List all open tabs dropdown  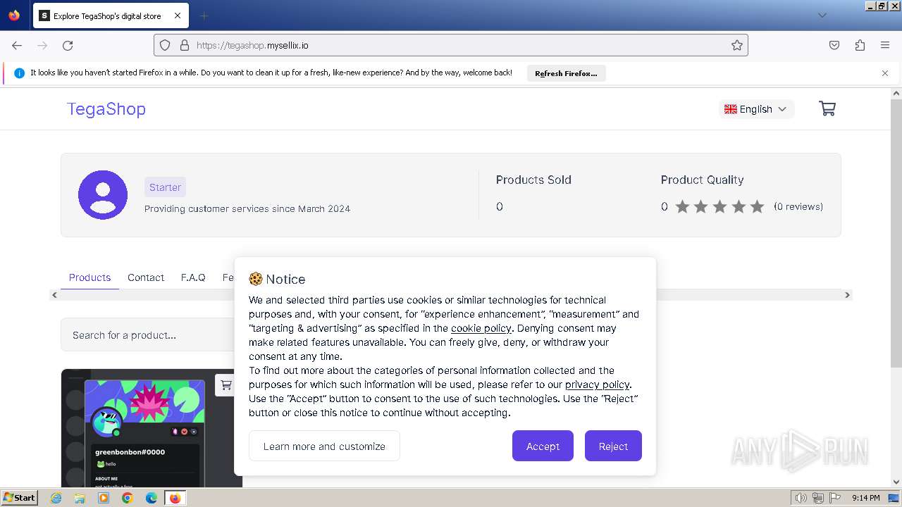(822, 15)
